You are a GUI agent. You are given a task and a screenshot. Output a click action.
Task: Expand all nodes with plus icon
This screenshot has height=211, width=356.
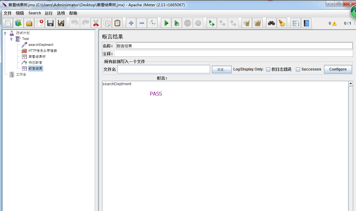point(131,23)
